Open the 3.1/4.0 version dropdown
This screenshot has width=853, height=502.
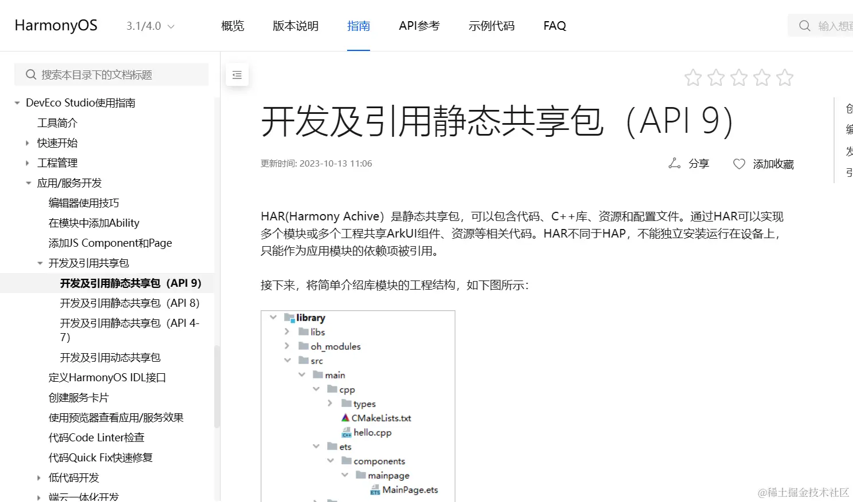150,26
